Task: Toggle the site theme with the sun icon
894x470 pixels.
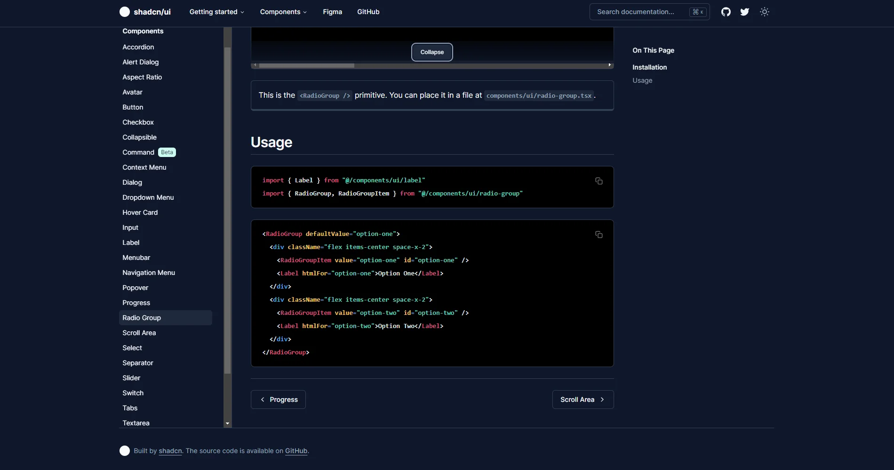Action: (x=764, y=12)
